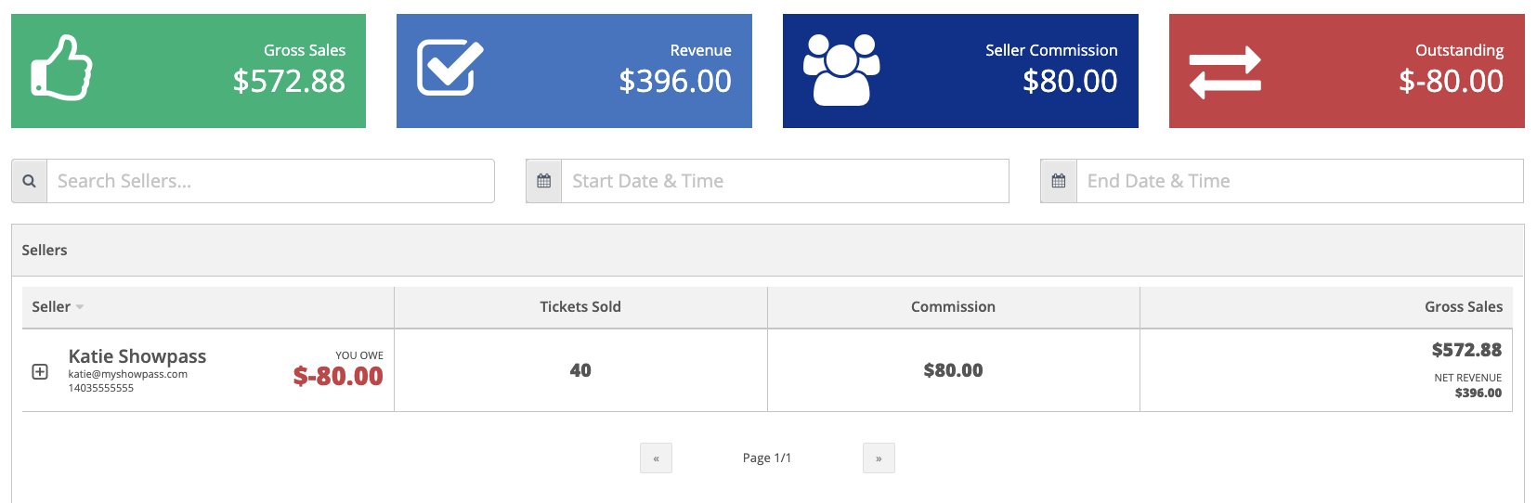Focus the Search Sellers field
1537x503 pixels.
pyautogui.click(x=271, y=181)
